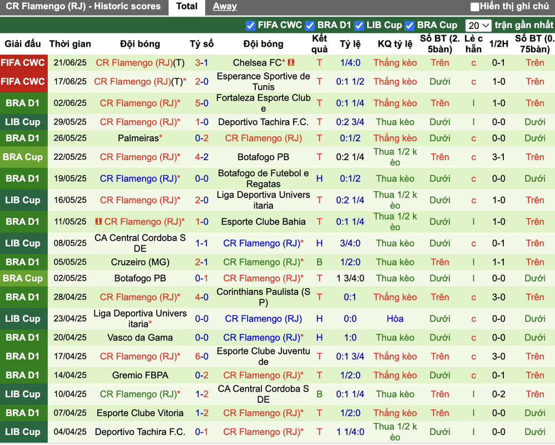
Task: Click the odds 1 3/4:0 on 02/05/25
Action: pyautogui.click(x=350, y=278)
